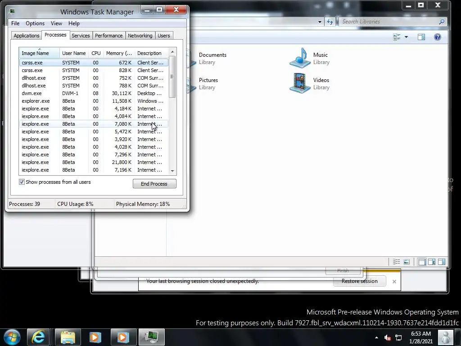
Task: Sort by the Description column header
Action: pyautogui.click(x=151, y=53)
